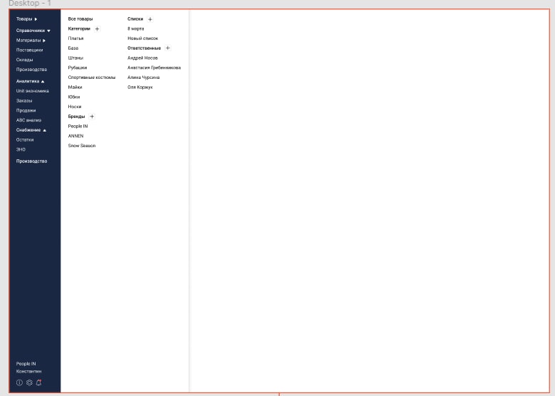
Task: Open Поставщики in the sidebar
Action: [x=29, y=50]
